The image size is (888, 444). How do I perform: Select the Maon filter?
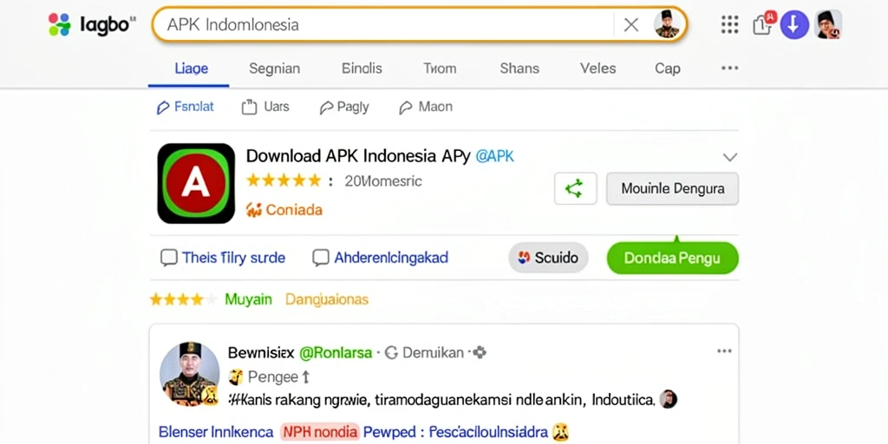click(x=426, y=107)
